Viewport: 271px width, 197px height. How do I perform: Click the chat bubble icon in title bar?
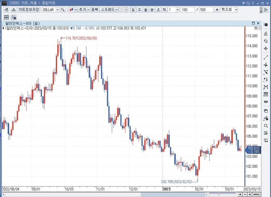point(248,3)
